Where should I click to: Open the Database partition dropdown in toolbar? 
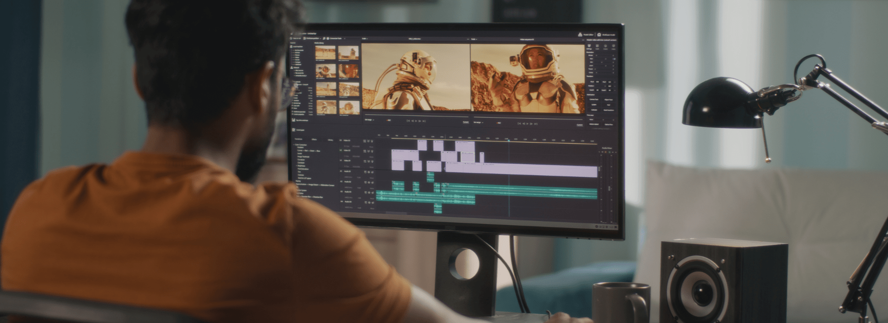coord(312,38)
